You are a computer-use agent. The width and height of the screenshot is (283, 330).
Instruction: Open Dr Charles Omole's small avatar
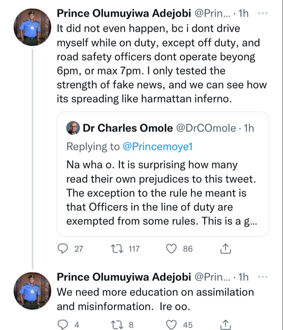73,128
